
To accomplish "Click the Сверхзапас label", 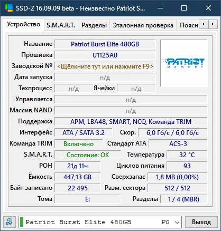I will (128, 177).
